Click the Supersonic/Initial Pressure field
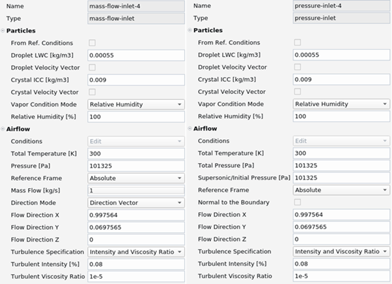Viewport: 392px width, 284px height. (341, 178)
